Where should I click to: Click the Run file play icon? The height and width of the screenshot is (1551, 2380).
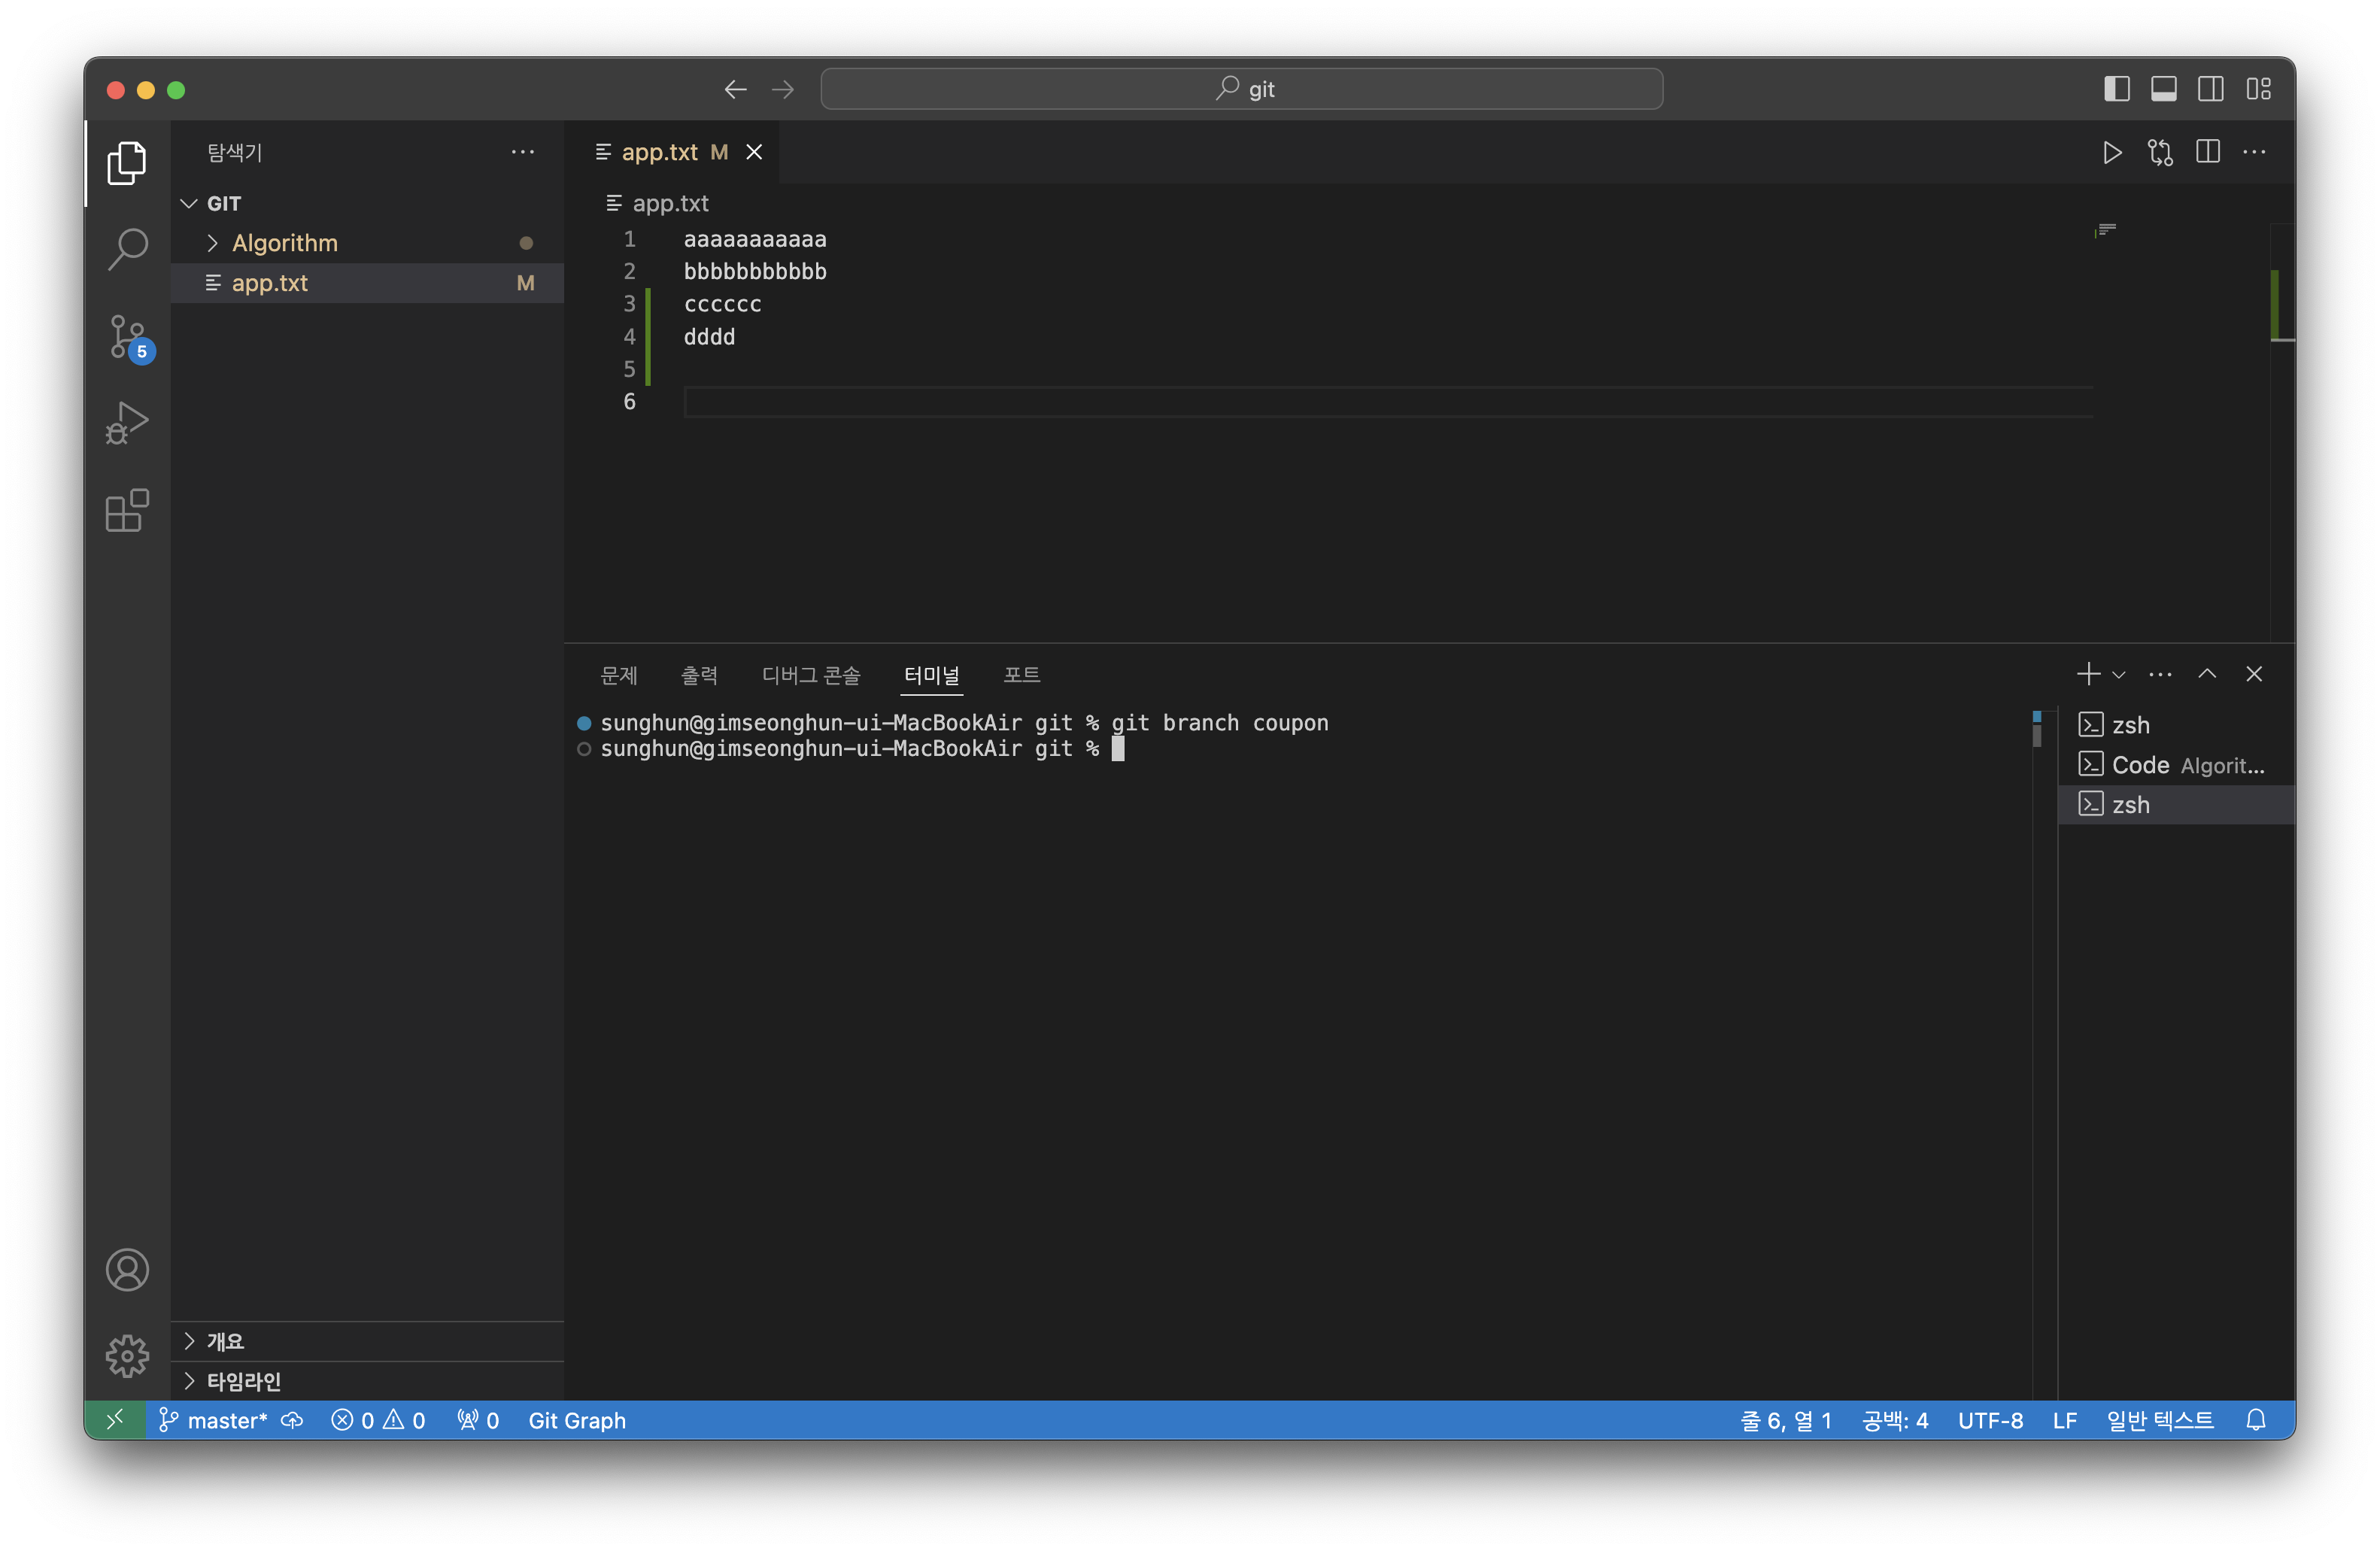(x=2112, y=152)
